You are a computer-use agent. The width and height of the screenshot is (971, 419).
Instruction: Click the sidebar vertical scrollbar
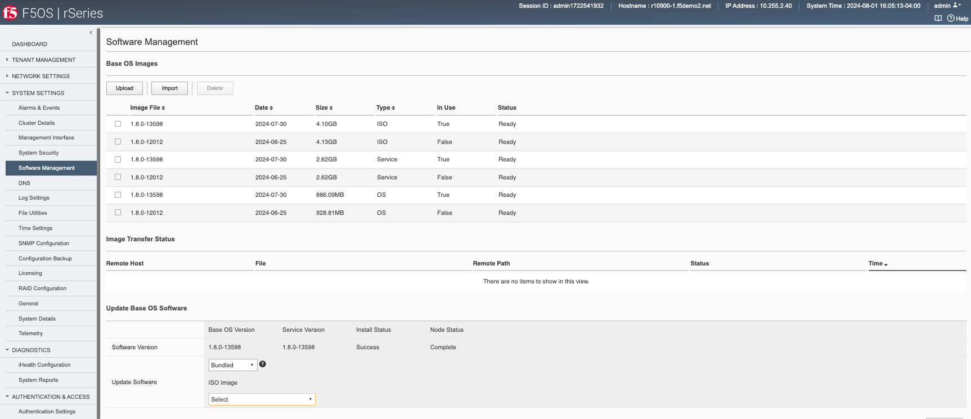[x=98, y=223]
